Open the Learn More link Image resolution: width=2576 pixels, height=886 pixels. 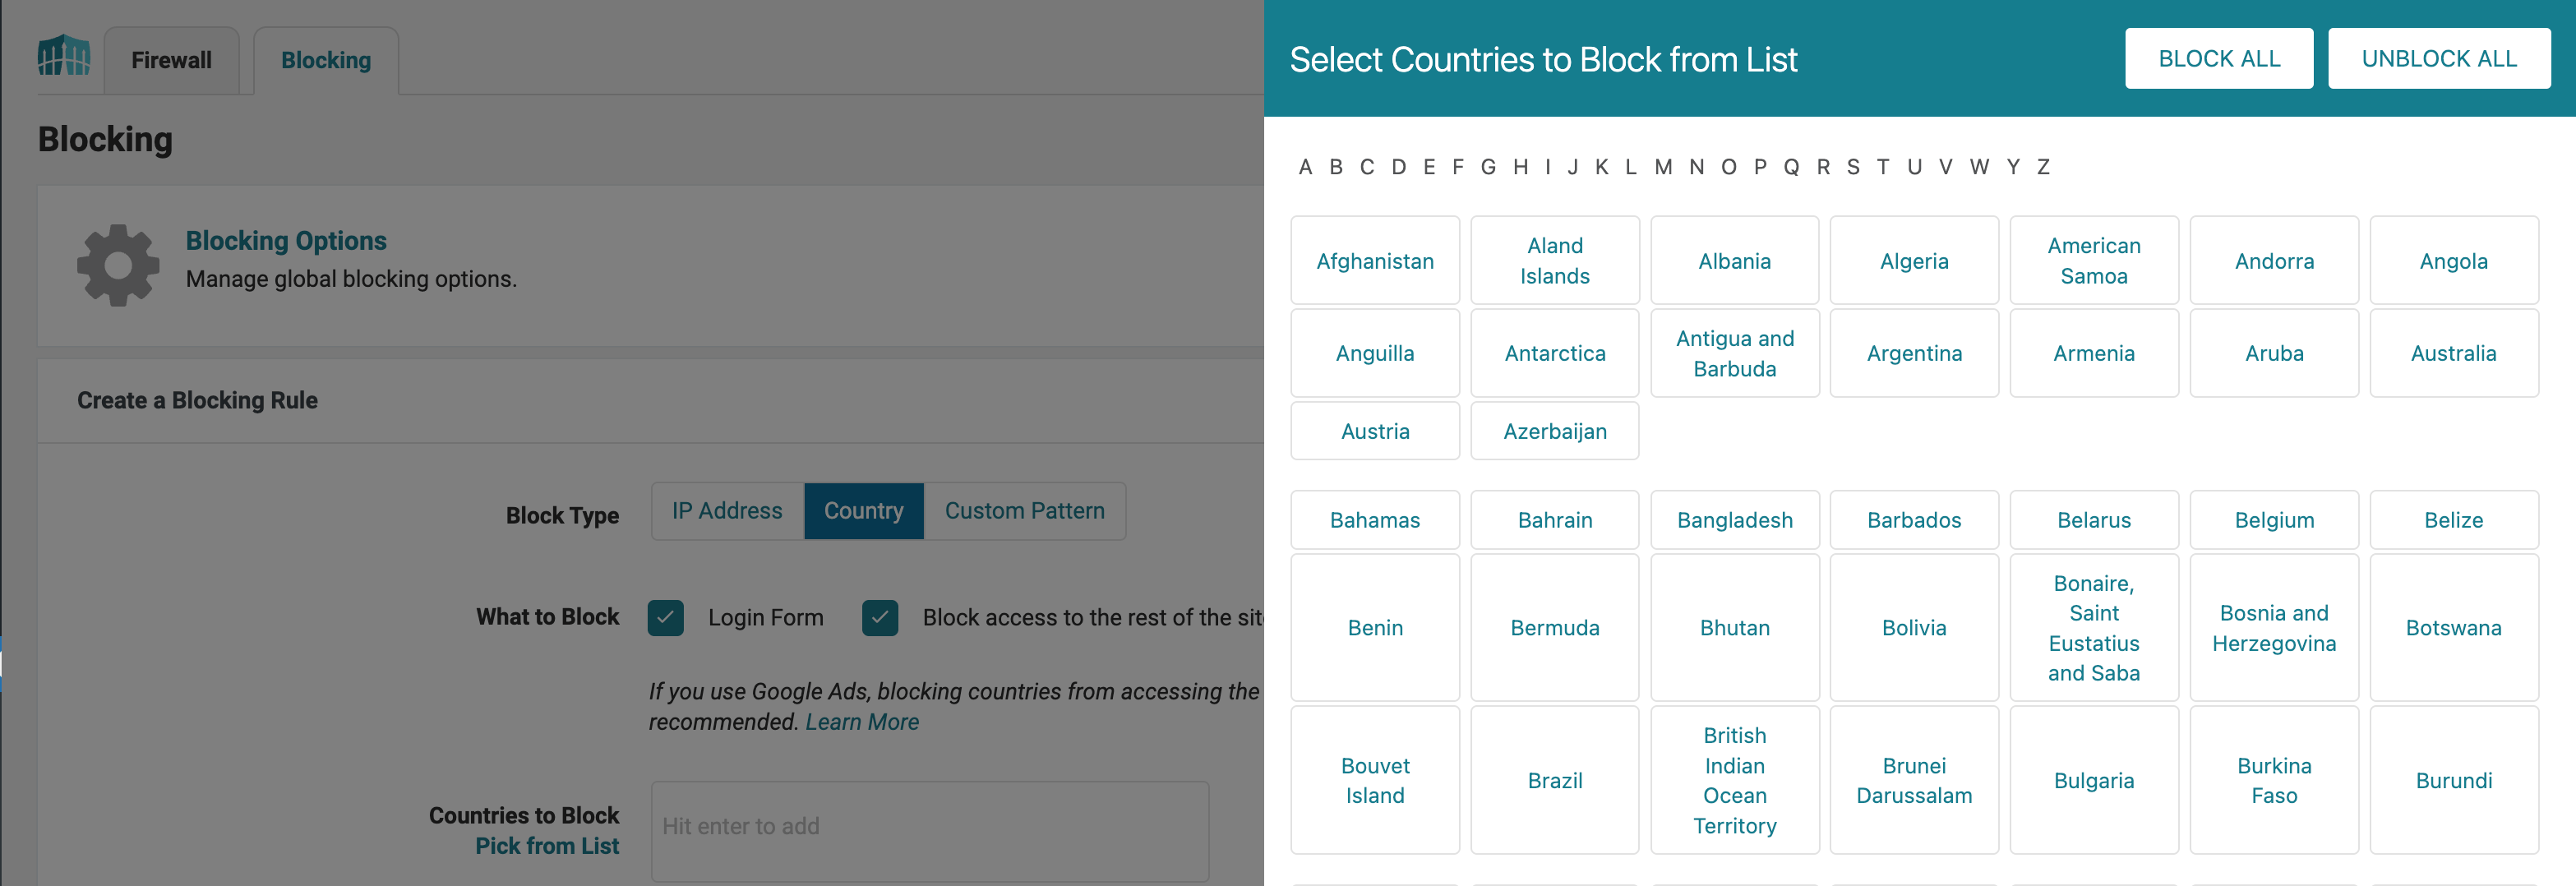(x=862, y=721)
